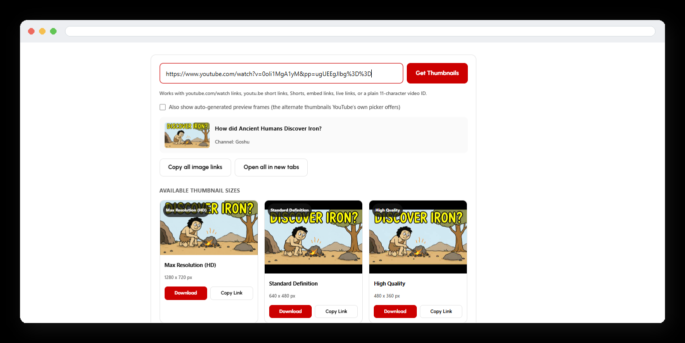The width and height of the screenshot is (685, 343).
Task: Download the High Quality thumbnail
Action: pos(395,311)
